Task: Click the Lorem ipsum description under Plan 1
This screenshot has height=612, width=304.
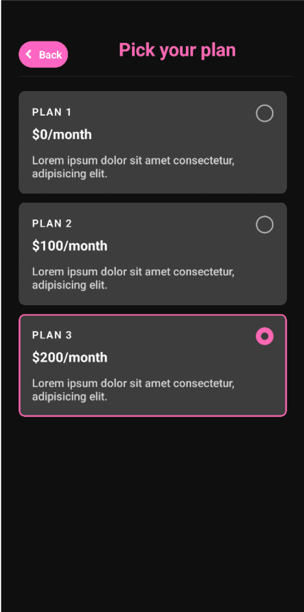Action: tap(133, 167)
